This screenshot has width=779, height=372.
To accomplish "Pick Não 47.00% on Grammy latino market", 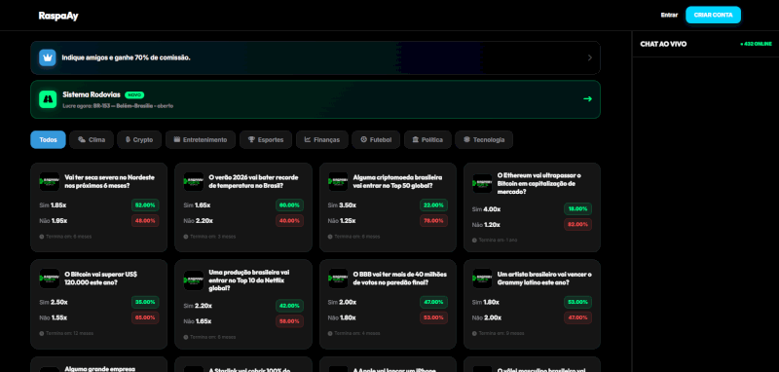I will 577,317.
